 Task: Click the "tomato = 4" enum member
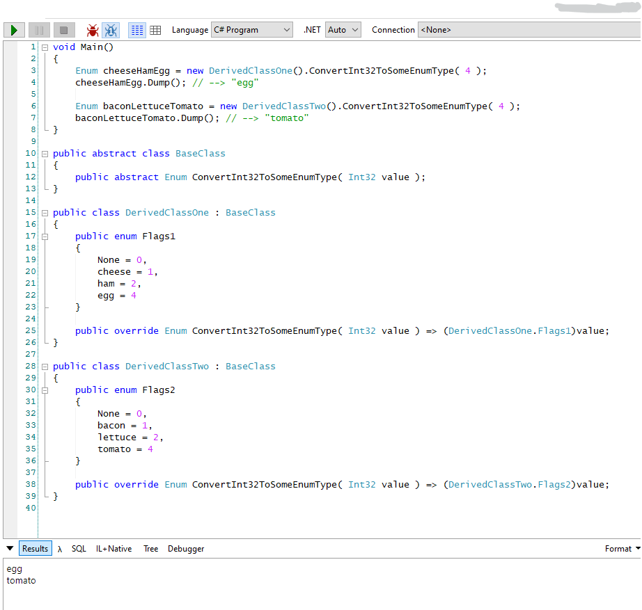coord(125,449)
